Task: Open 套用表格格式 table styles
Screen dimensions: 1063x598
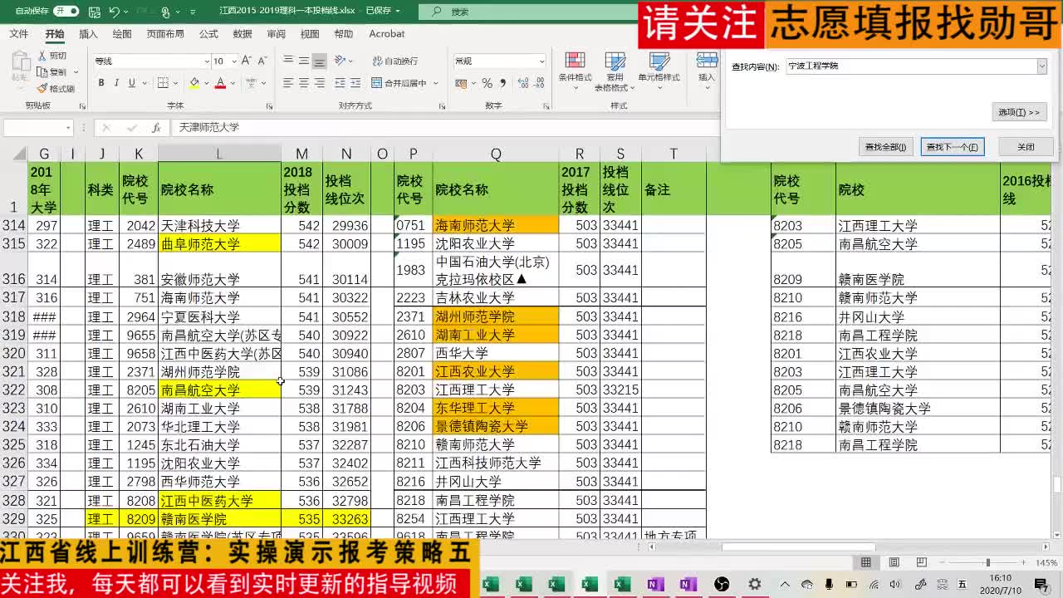Action: 615,71
